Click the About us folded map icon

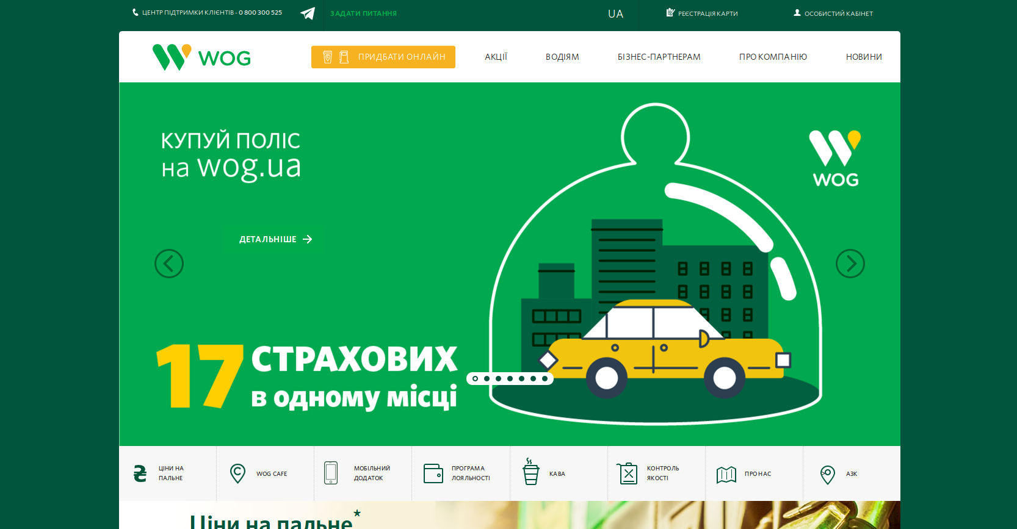pos(726,474)
